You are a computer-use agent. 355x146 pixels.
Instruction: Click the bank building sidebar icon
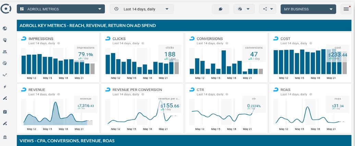click(x=5, y=137)
